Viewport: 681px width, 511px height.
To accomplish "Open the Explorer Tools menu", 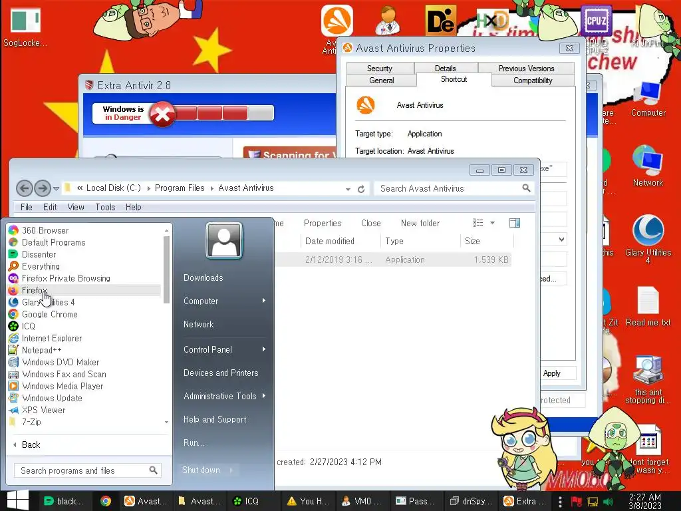I will [106, 208].
